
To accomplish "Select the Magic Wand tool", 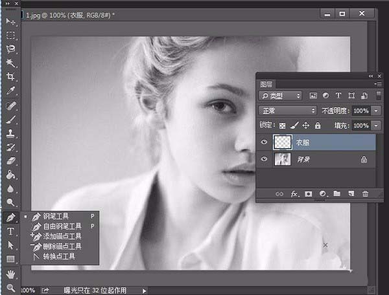I will point(11,63).
